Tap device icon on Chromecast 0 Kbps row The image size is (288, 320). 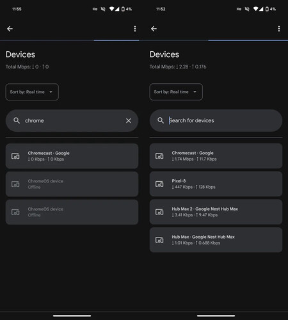point(15,156)
